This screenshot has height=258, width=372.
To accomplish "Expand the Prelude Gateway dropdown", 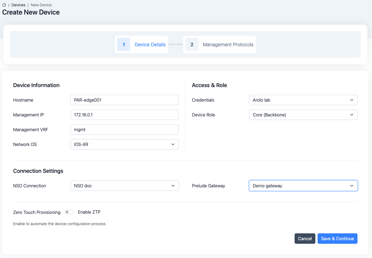I will [x=303, y=186].
